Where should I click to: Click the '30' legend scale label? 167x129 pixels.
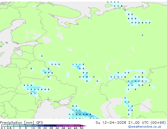[x=57, y=128]
